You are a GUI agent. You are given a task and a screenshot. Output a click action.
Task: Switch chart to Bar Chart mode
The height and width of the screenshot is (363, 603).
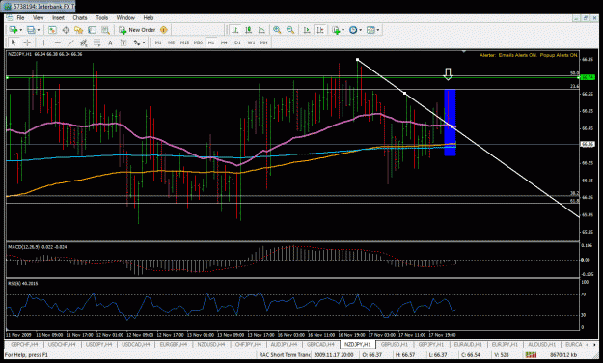coord(235,30)
